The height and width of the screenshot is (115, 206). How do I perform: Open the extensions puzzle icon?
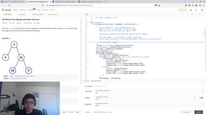[196, 5]
